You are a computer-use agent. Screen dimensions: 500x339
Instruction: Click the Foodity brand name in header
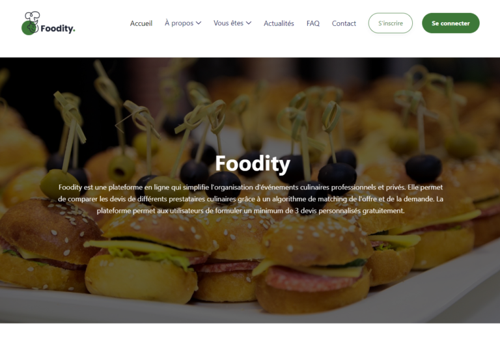[x=58, y=29]
